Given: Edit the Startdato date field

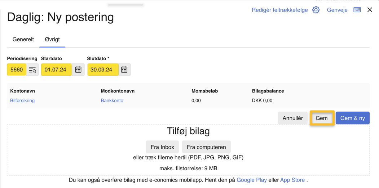Looking at the screenshot, I should (56, 70).
